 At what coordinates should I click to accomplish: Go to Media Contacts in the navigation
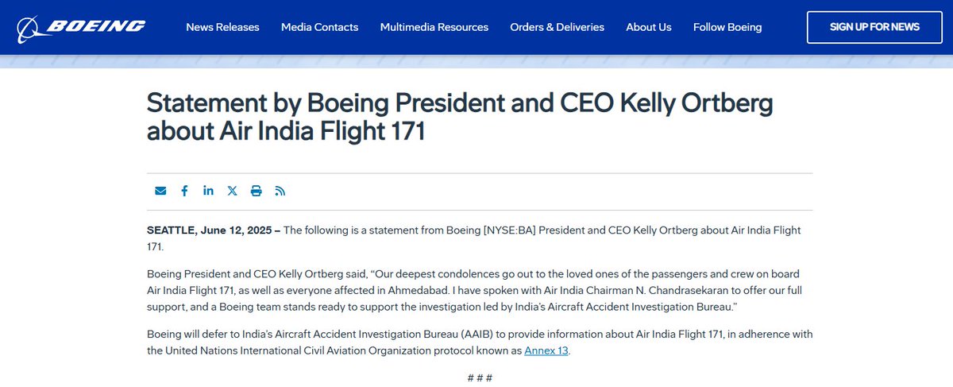319,27
